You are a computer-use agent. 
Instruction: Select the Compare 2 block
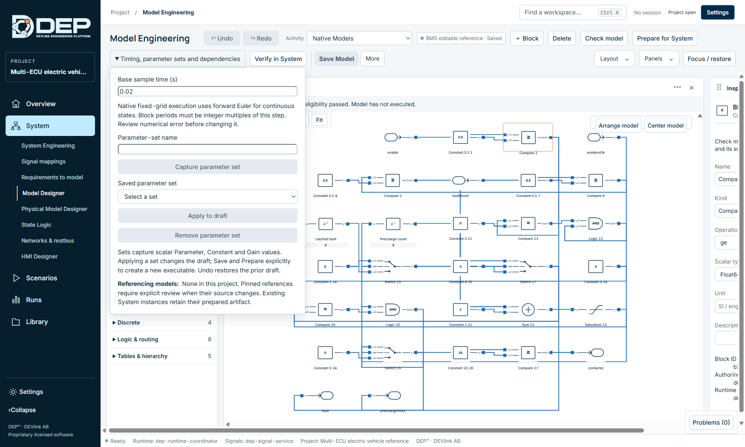[528, 137]
